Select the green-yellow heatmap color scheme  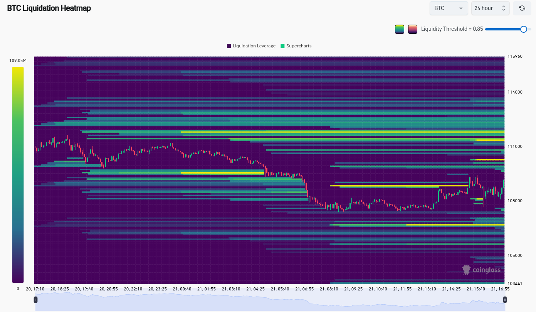click(400, 29)
